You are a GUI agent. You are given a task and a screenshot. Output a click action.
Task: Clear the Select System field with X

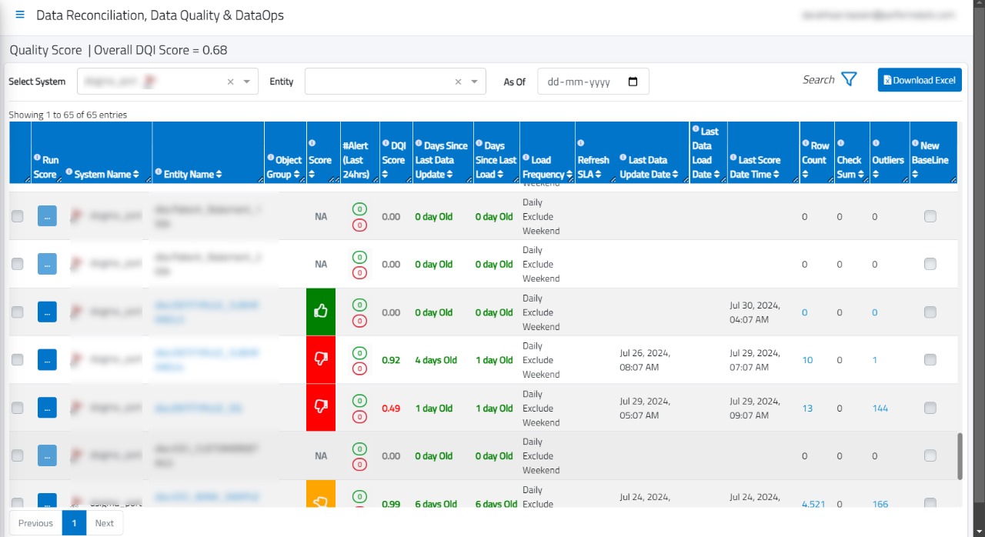point(230,82)
